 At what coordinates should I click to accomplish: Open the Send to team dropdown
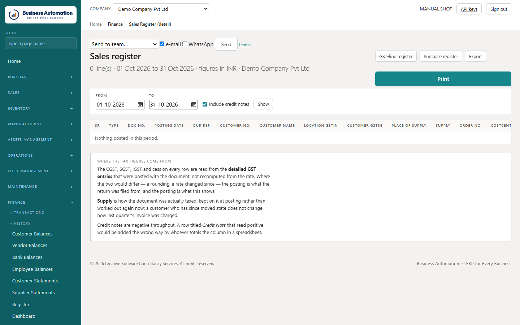tap(124, 44)
